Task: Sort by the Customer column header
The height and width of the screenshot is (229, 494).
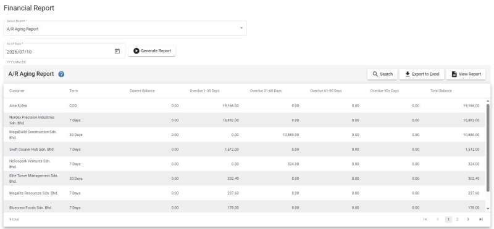Action: click(x=17, y=90)
